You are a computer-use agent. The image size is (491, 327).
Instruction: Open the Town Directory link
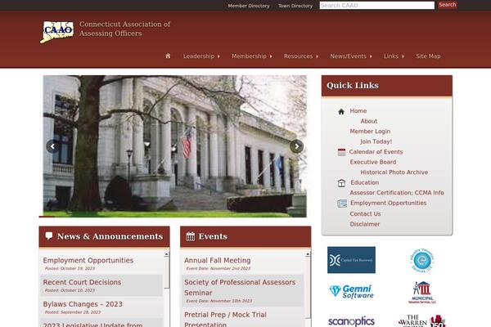(x=295, y=6)
